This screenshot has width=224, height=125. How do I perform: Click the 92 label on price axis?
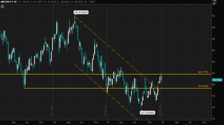coord(213,16)
